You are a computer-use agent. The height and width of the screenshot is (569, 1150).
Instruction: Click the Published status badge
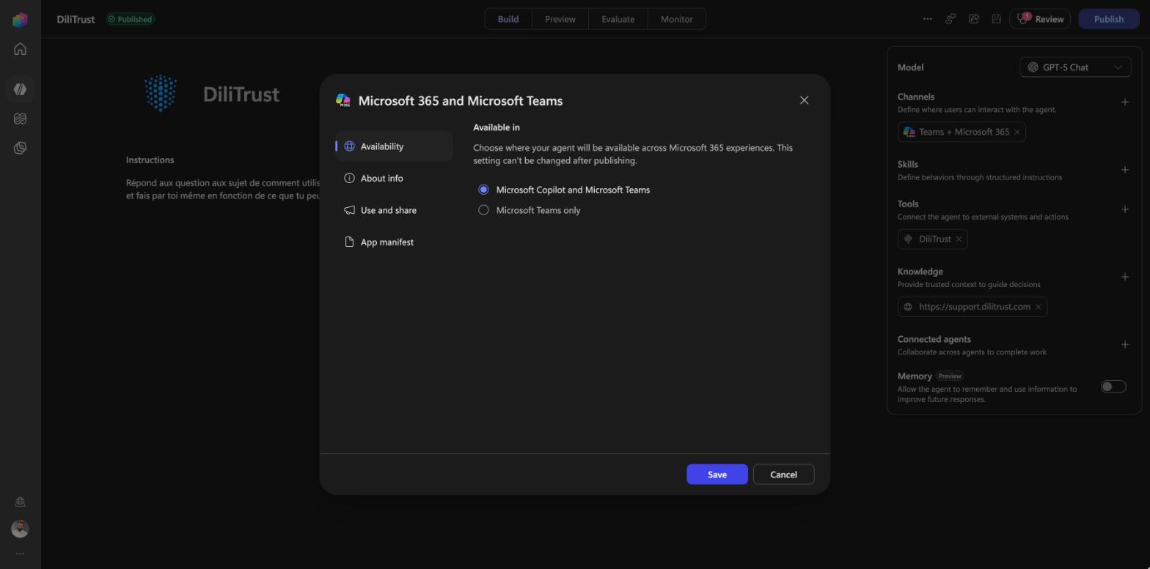tap(130, 19)
